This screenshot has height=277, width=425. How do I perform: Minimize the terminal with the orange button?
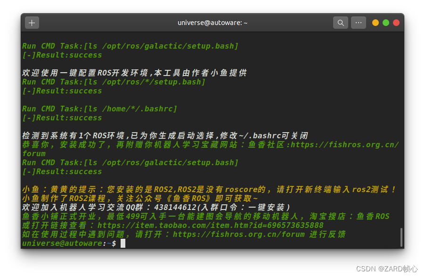click(x=376, y=23)
